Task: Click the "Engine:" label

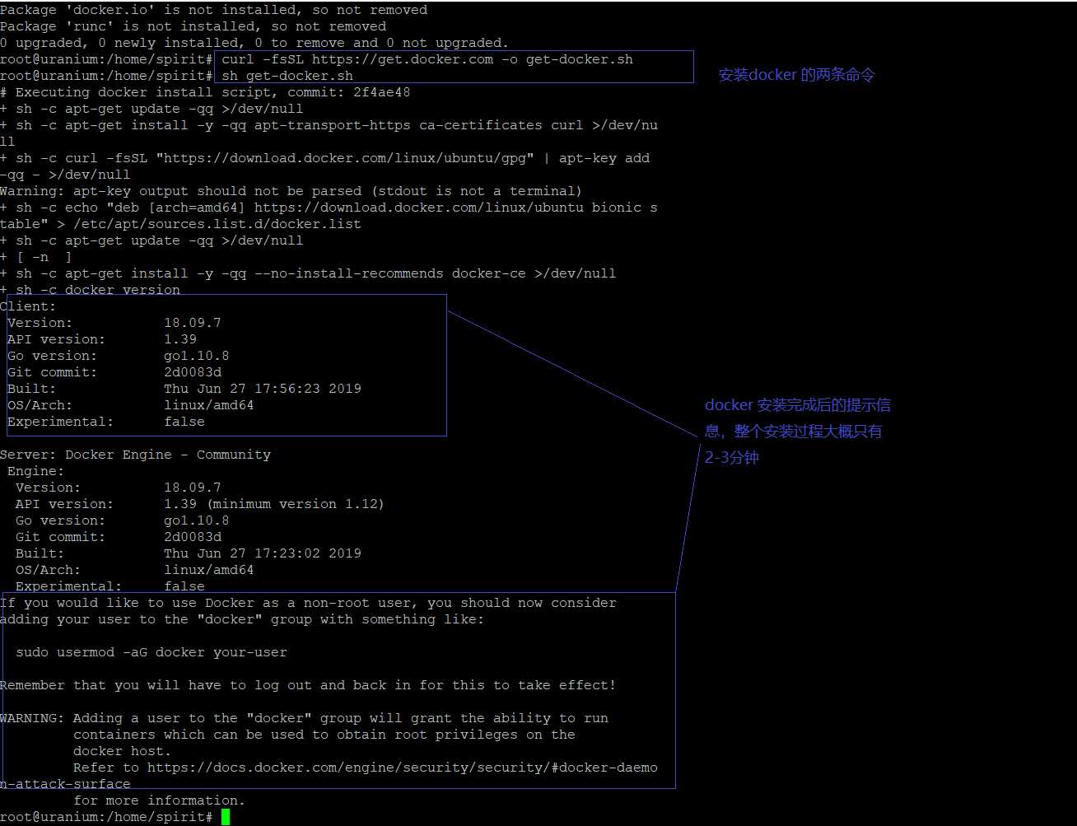Action: click(x=36, y=471)
